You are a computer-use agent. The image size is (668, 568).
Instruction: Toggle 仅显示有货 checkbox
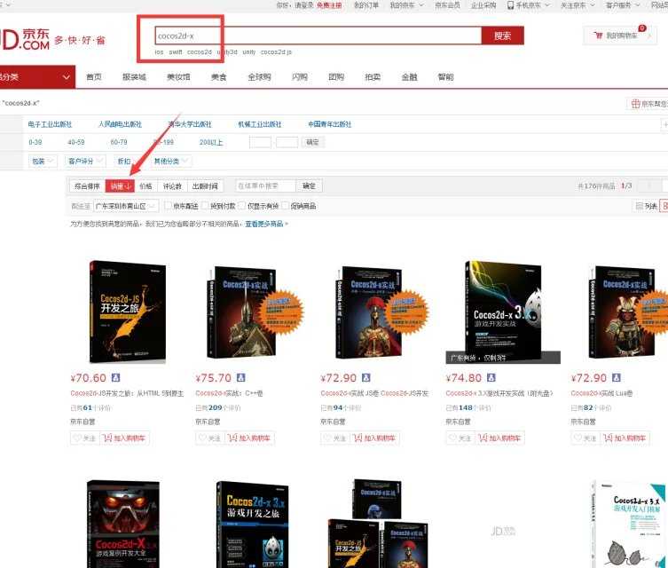242,206
